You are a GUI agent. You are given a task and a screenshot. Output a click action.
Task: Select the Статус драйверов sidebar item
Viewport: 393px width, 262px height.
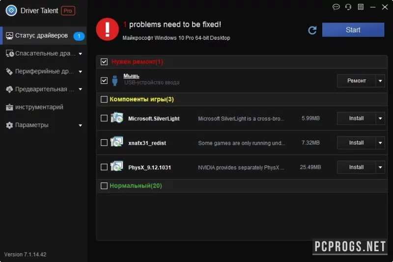point(44,36)
